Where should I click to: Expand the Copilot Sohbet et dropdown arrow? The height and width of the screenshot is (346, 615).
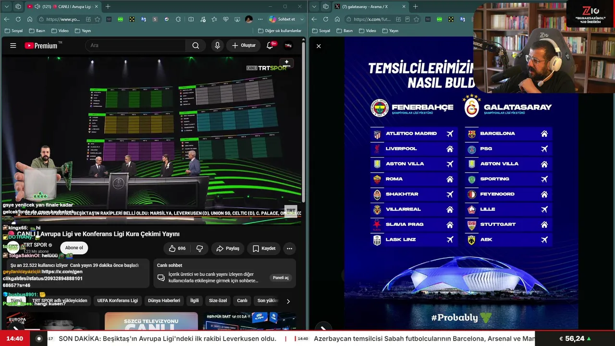tap(302, 19)
